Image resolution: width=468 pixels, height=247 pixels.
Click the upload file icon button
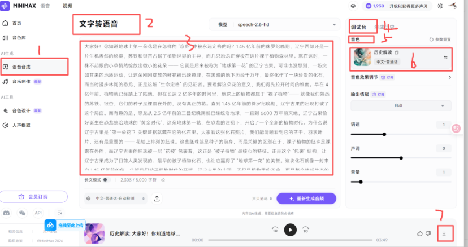tap(157, 199)
